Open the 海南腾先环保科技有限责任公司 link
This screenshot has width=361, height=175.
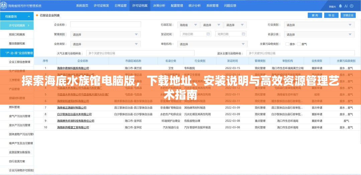(76, 121)
